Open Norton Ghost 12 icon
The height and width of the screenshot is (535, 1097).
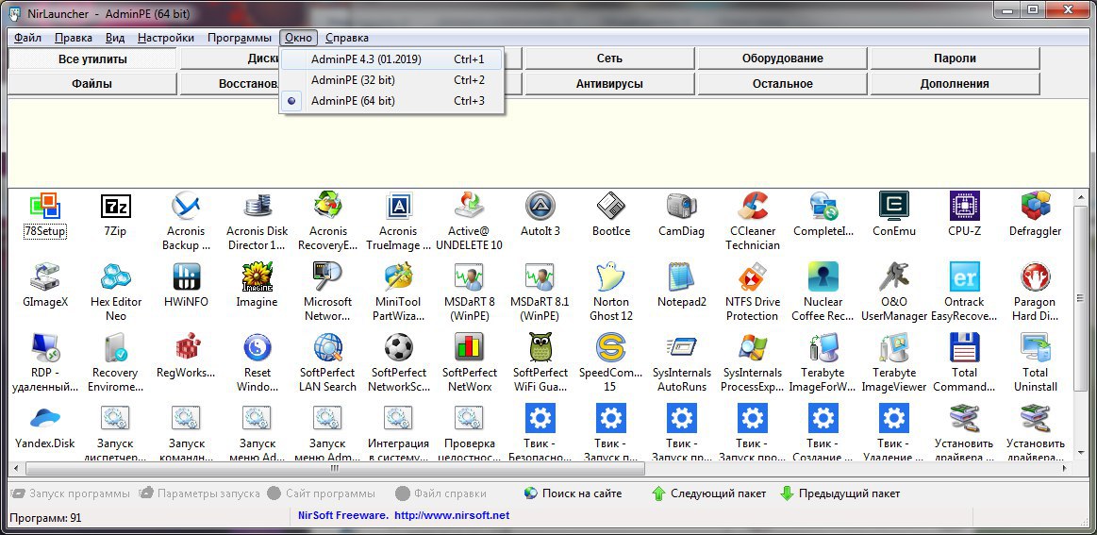(611, 277)
